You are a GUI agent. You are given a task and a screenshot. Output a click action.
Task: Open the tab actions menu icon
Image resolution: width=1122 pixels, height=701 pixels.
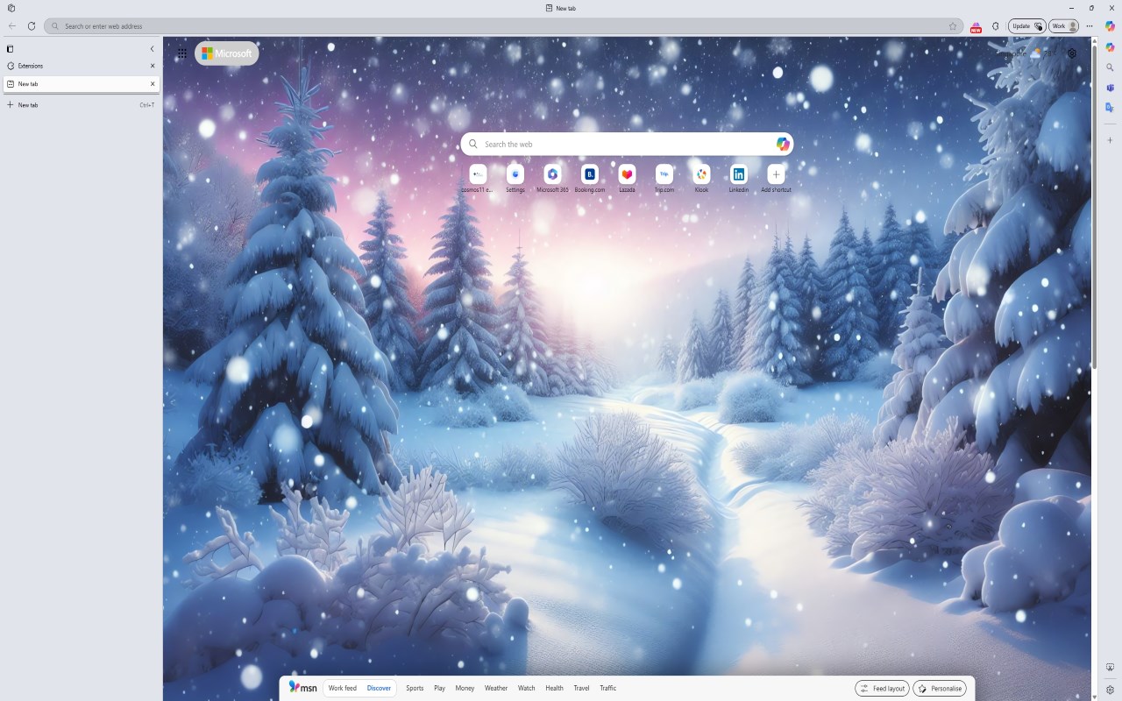point(11,49)
